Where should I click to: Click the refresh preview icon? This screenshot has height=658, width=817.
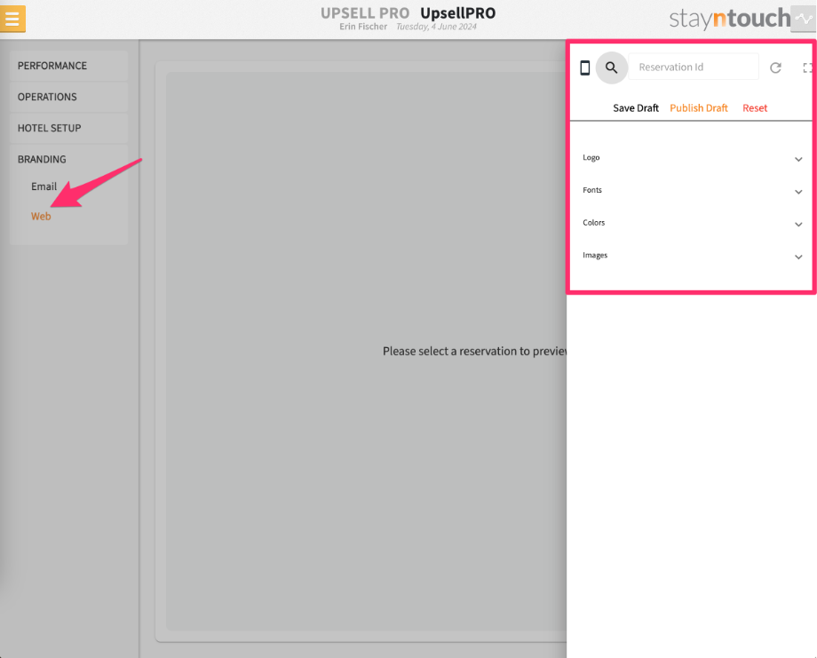pyautogui.click(x=775, y=67)
